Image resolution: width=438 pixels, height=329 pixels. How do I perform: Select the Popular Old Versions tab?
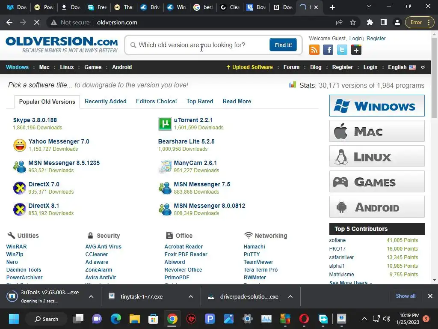click(x=47, y=102)
